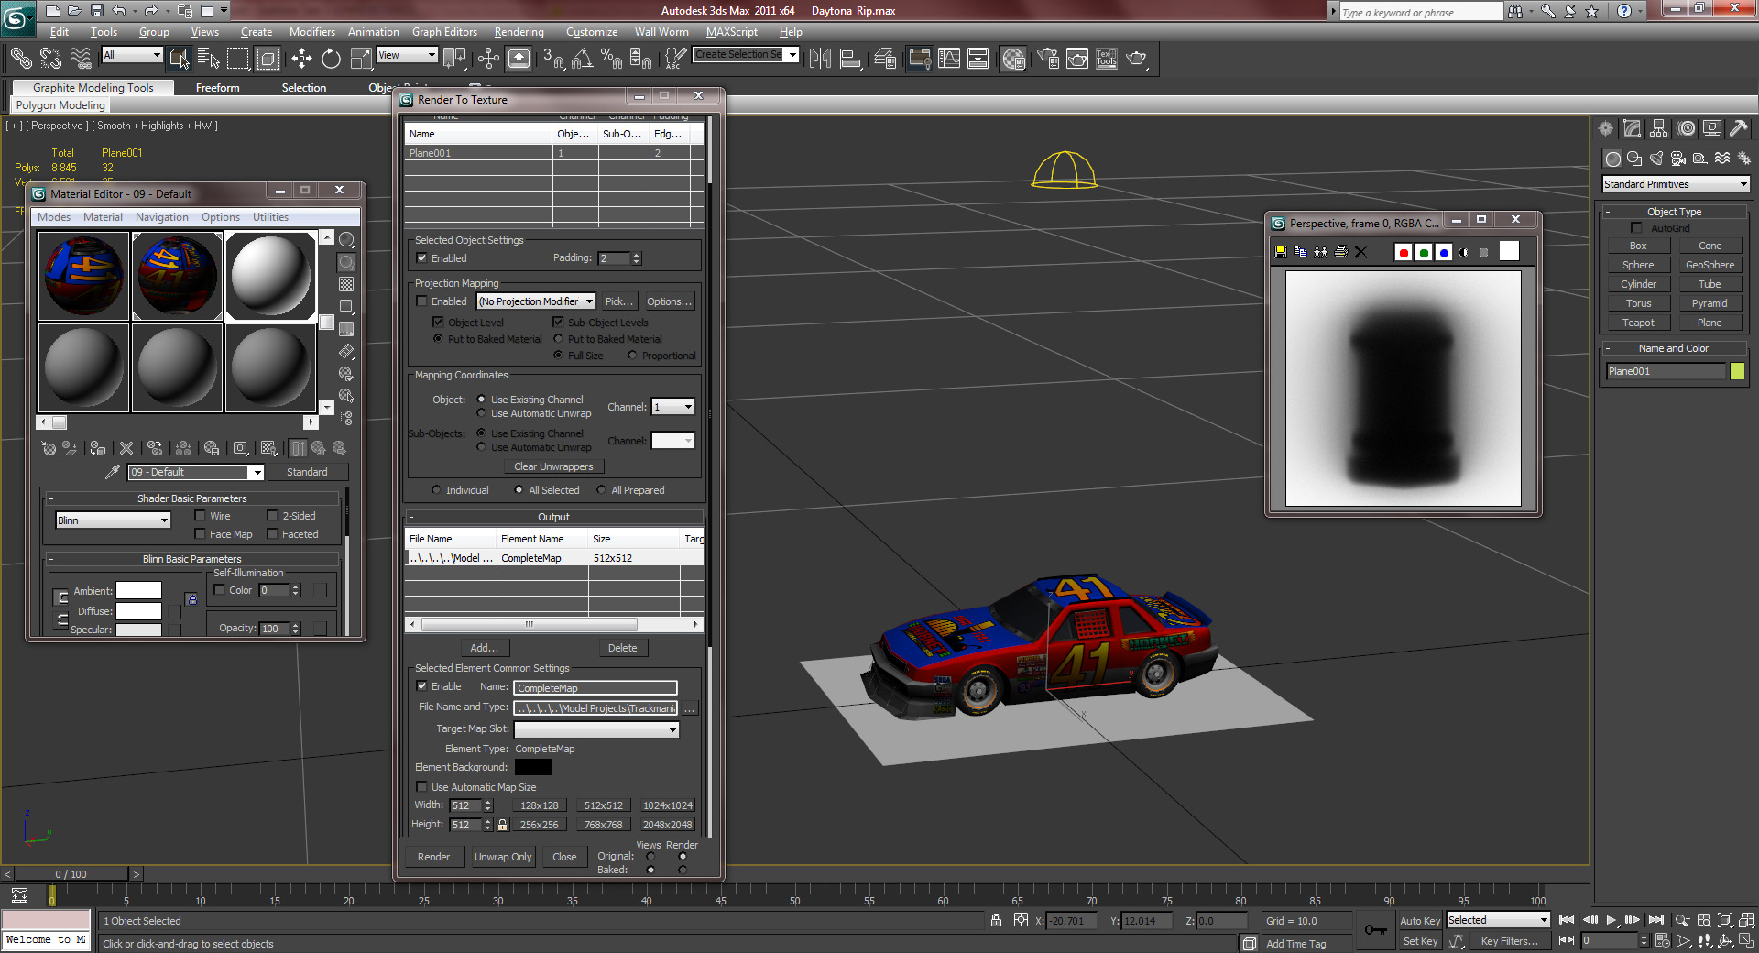Image resolution: width=1759 pixels, height=953 pixels.
Task: Click the Unlink Selection tool
Action: point(50,59)
